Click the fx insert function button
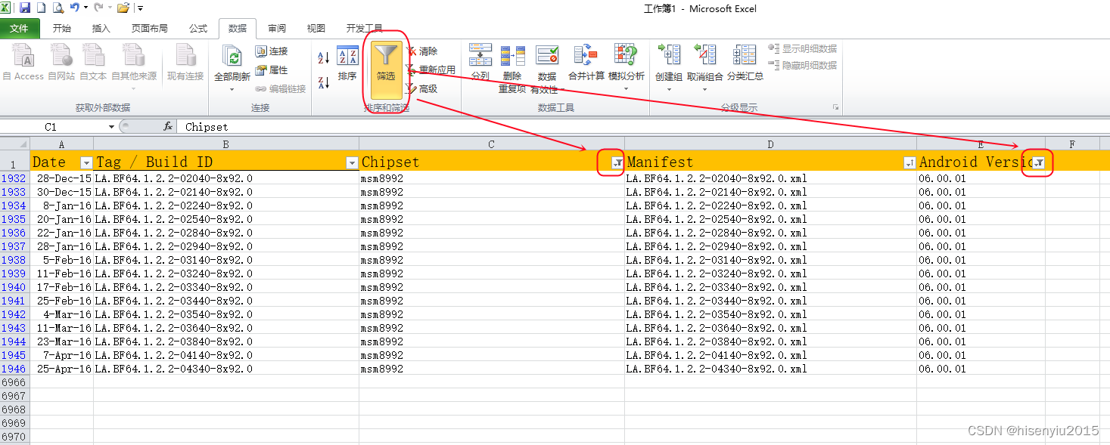Screen dimensions: 1110x445 (168, 127)
